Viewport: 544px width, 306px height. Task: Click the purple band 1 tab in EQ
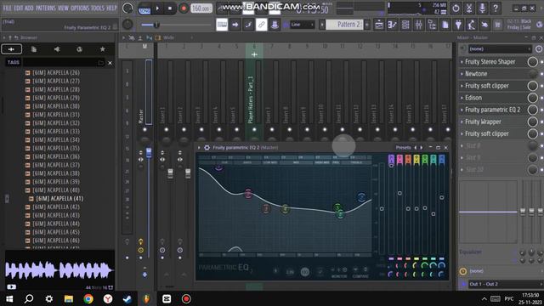[391, 159]
